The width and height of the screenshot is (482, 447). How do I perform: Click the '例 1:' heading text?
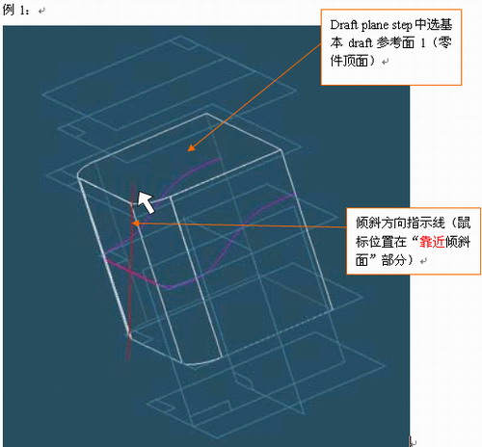tap(16, 10)
